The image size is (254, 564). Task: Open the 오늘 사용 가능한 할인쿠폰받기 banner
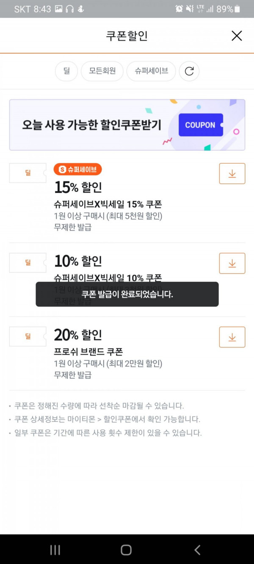(x=127, y=125)
